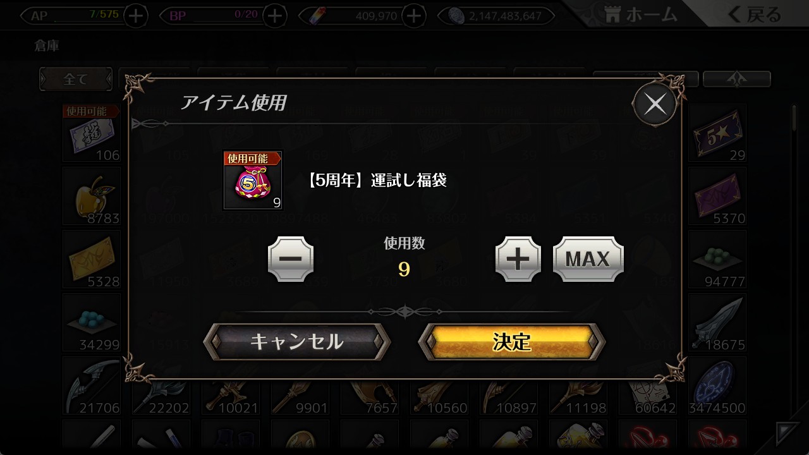Set quantity to MAX
Viewport: 809px width, 455px height.
click(588, 259)
